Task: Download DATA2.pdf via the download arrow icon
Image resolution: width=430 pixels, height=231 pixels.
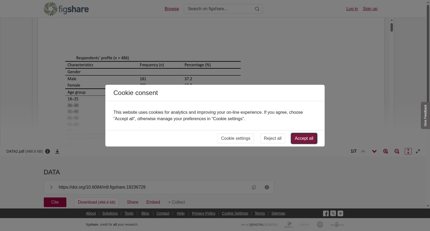Action: coord(57,151)
